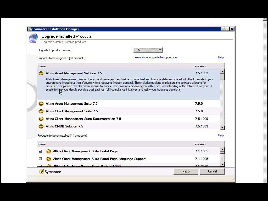Click the Altiris Client Management Suite 7.5 icon

[x=41, y=111]
